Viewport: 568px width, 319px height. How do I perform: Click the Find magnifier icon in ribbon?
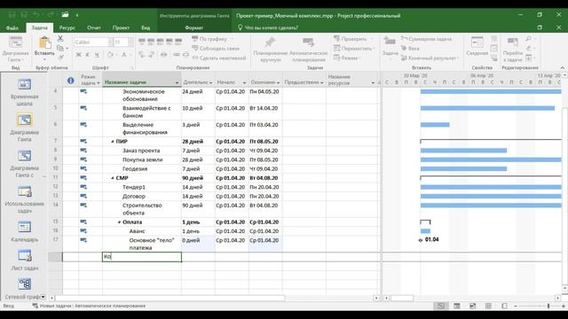pos(529,39)
